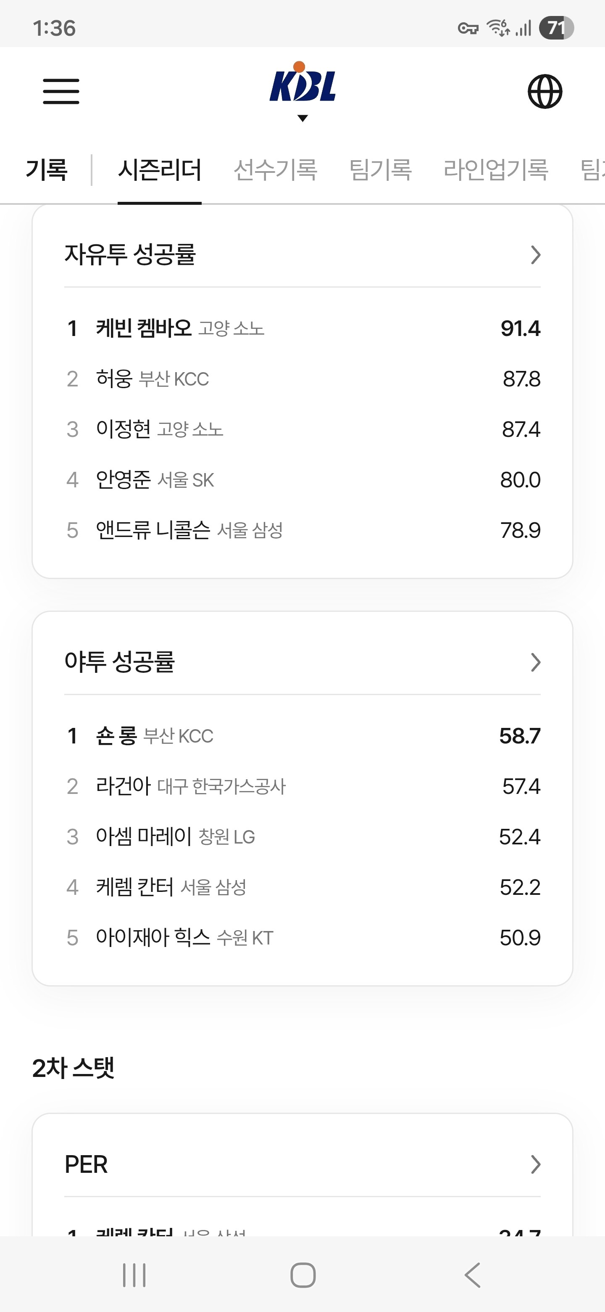Expand the PER section chevron
The image size is (605, 1312).
[535, 1164]
